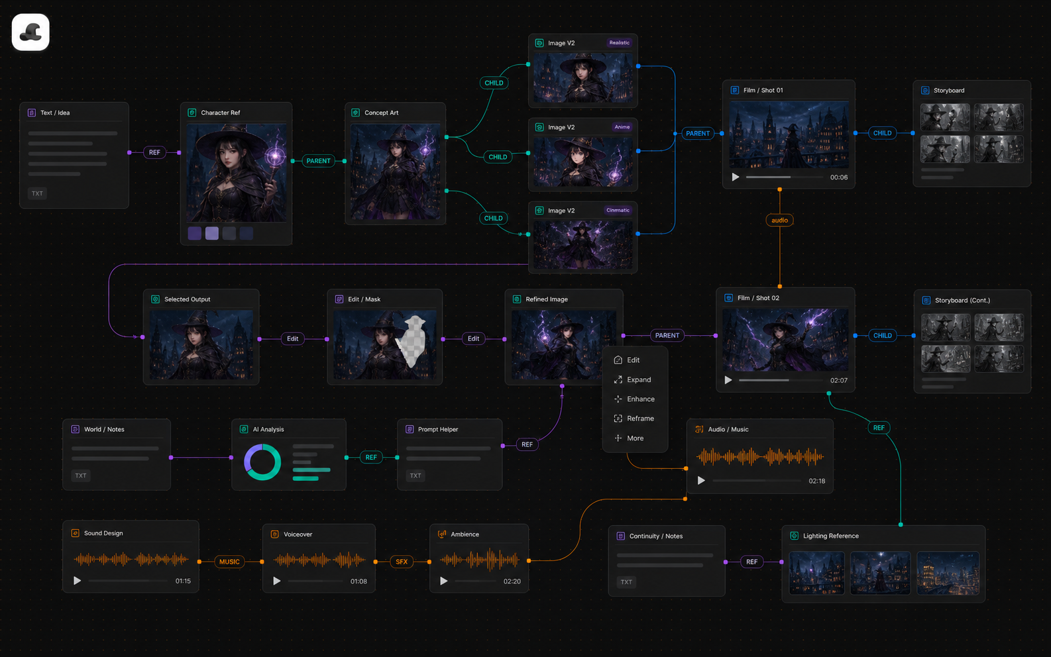
Task: Click the Continuity / Notes node icon
Action: pos(620,536)
